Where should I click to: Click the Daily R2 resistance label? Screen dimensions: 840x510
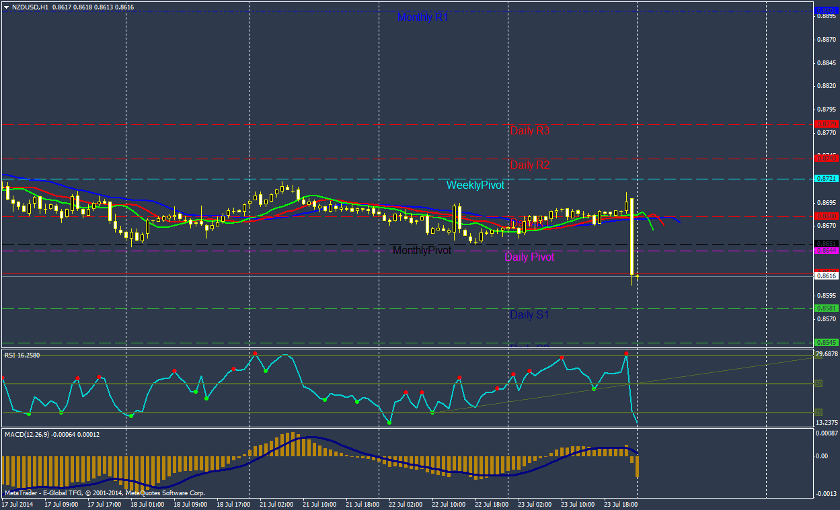pyautogui.click(x=529, y=165)
